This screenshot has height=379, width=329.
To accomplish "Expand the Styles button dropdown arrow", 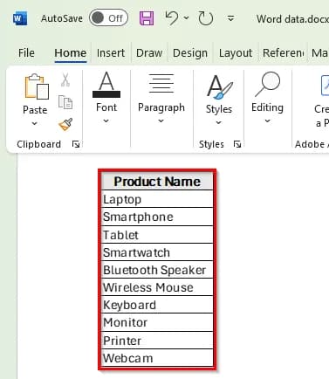I will point(218,122).
